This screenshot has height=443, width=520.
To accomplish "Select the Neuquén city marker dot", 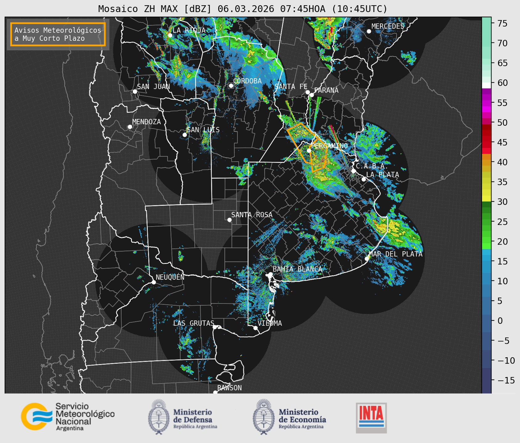I will point(154,282).
